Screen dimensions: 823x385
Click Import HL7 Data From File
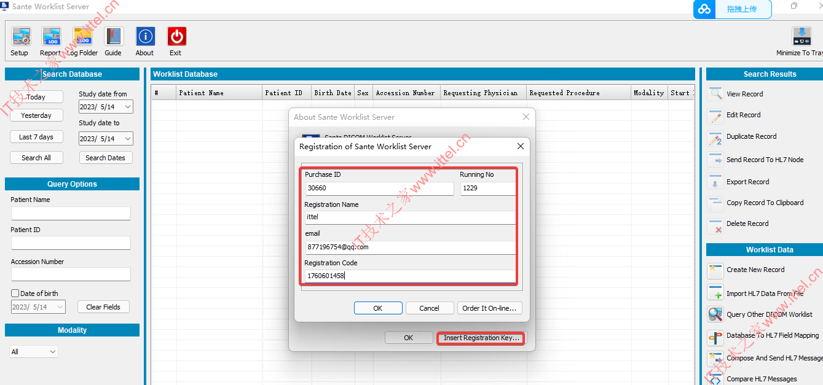tap(765, 294)
